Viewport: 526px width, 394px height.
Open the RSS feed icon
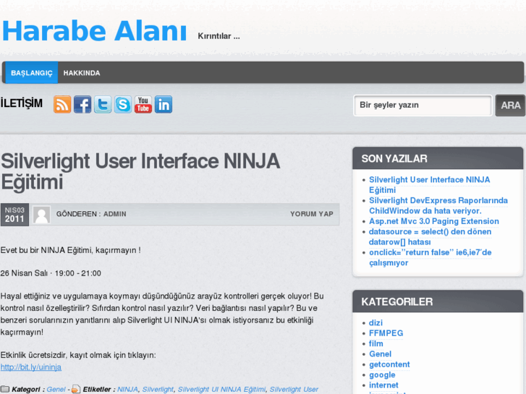point(62,104)
